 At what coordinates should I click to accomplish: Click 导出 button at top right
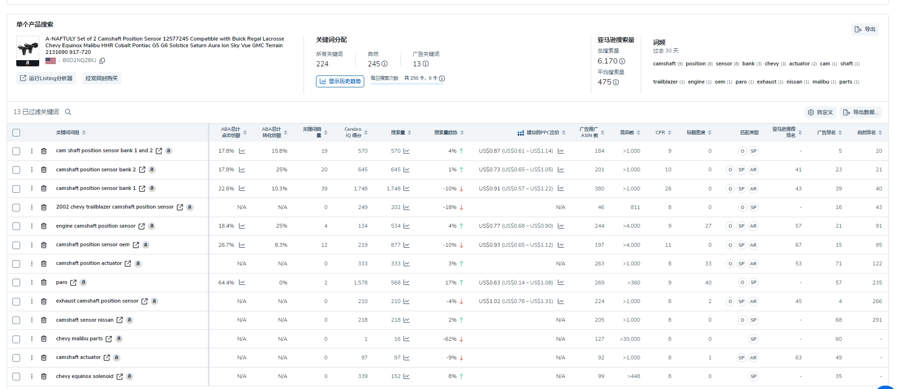(865, 30)
